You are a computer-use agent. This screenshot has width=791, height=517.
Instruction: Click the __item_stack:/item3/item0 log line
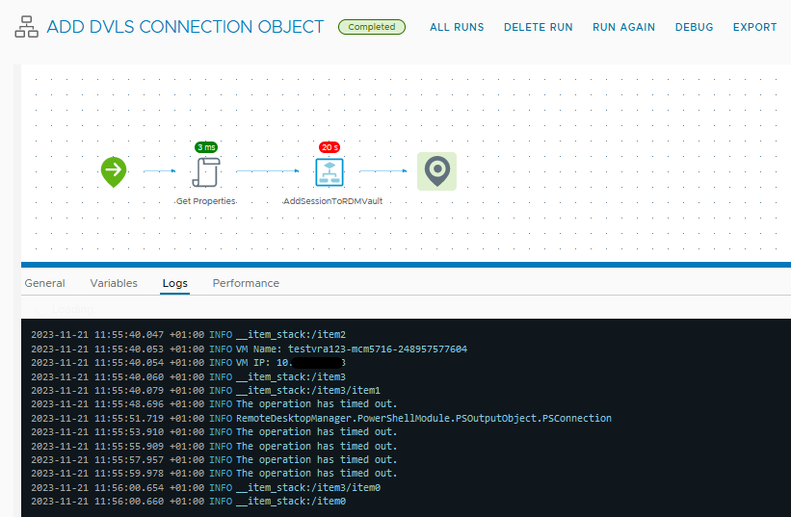[205, 488]
